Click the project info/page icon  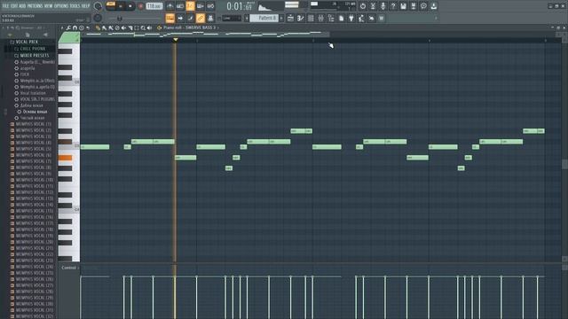click(341, 18)
